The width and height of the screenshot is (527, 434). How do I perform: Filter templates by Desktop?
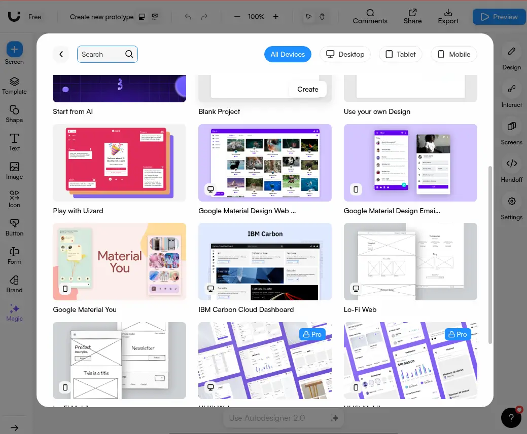(345, 54)
